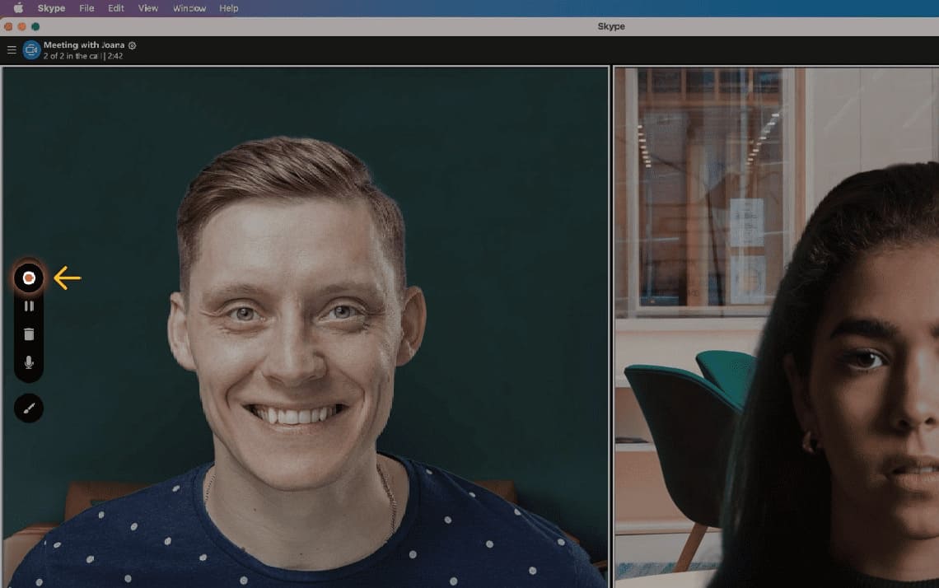939x588 pixels.
Task: Click the orange record button
Action: click(28, 278)
